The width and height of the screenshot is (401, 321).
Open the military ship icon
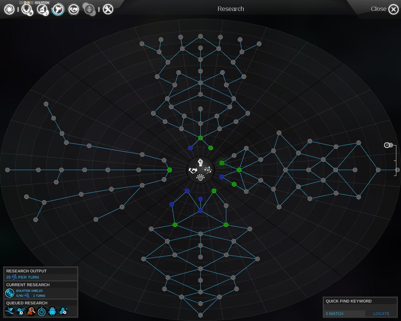coord(58,9)
